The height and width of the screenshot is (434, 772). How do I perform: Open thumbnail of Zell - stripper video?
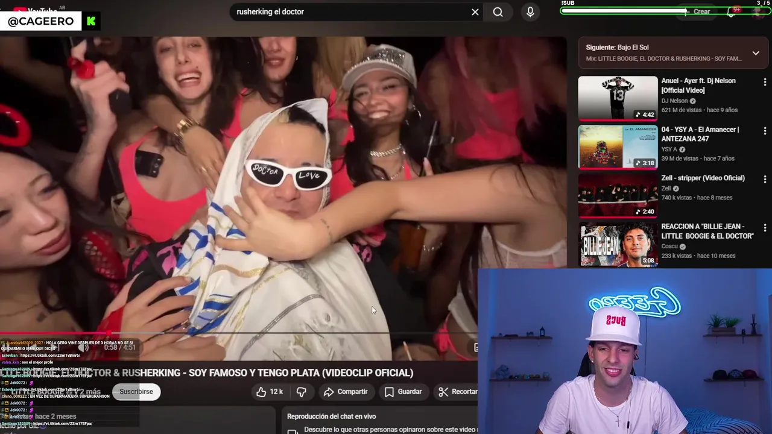click(618, 196)
